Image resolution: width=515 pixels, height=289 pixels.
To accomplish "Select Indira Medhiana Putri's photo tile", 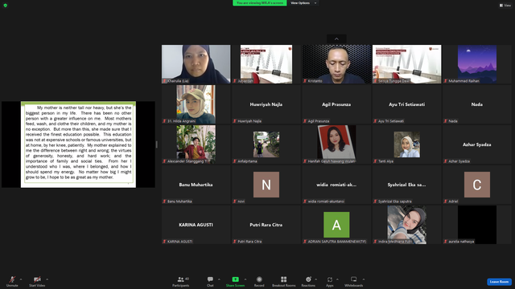I will coord(407,225).
